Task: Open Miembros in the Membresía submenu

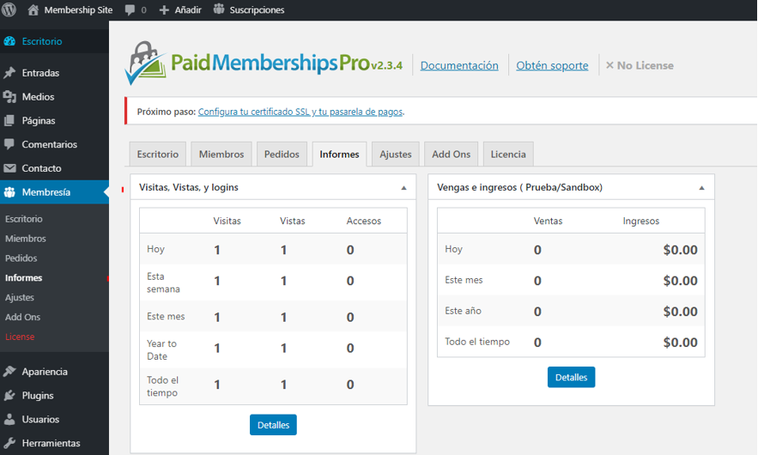Action: (26, 239)
